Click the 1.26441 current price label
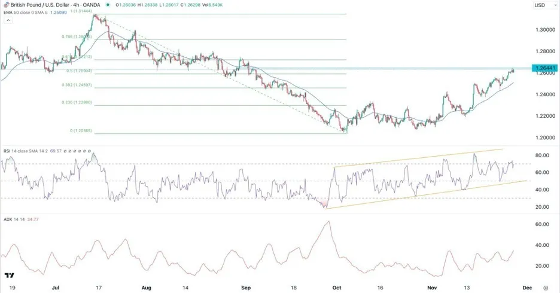This screenshot has height=293, width=560. pos(545,68)
